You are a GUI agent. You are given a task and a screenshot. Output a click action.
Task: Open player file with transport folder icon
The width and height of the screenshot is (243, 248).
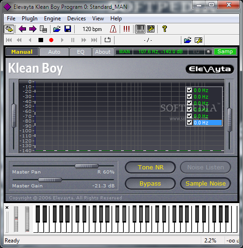pos(188,40)
